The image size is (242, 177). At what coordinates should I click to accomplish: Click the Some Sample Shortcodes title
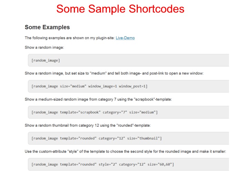[x=120, y=9]
